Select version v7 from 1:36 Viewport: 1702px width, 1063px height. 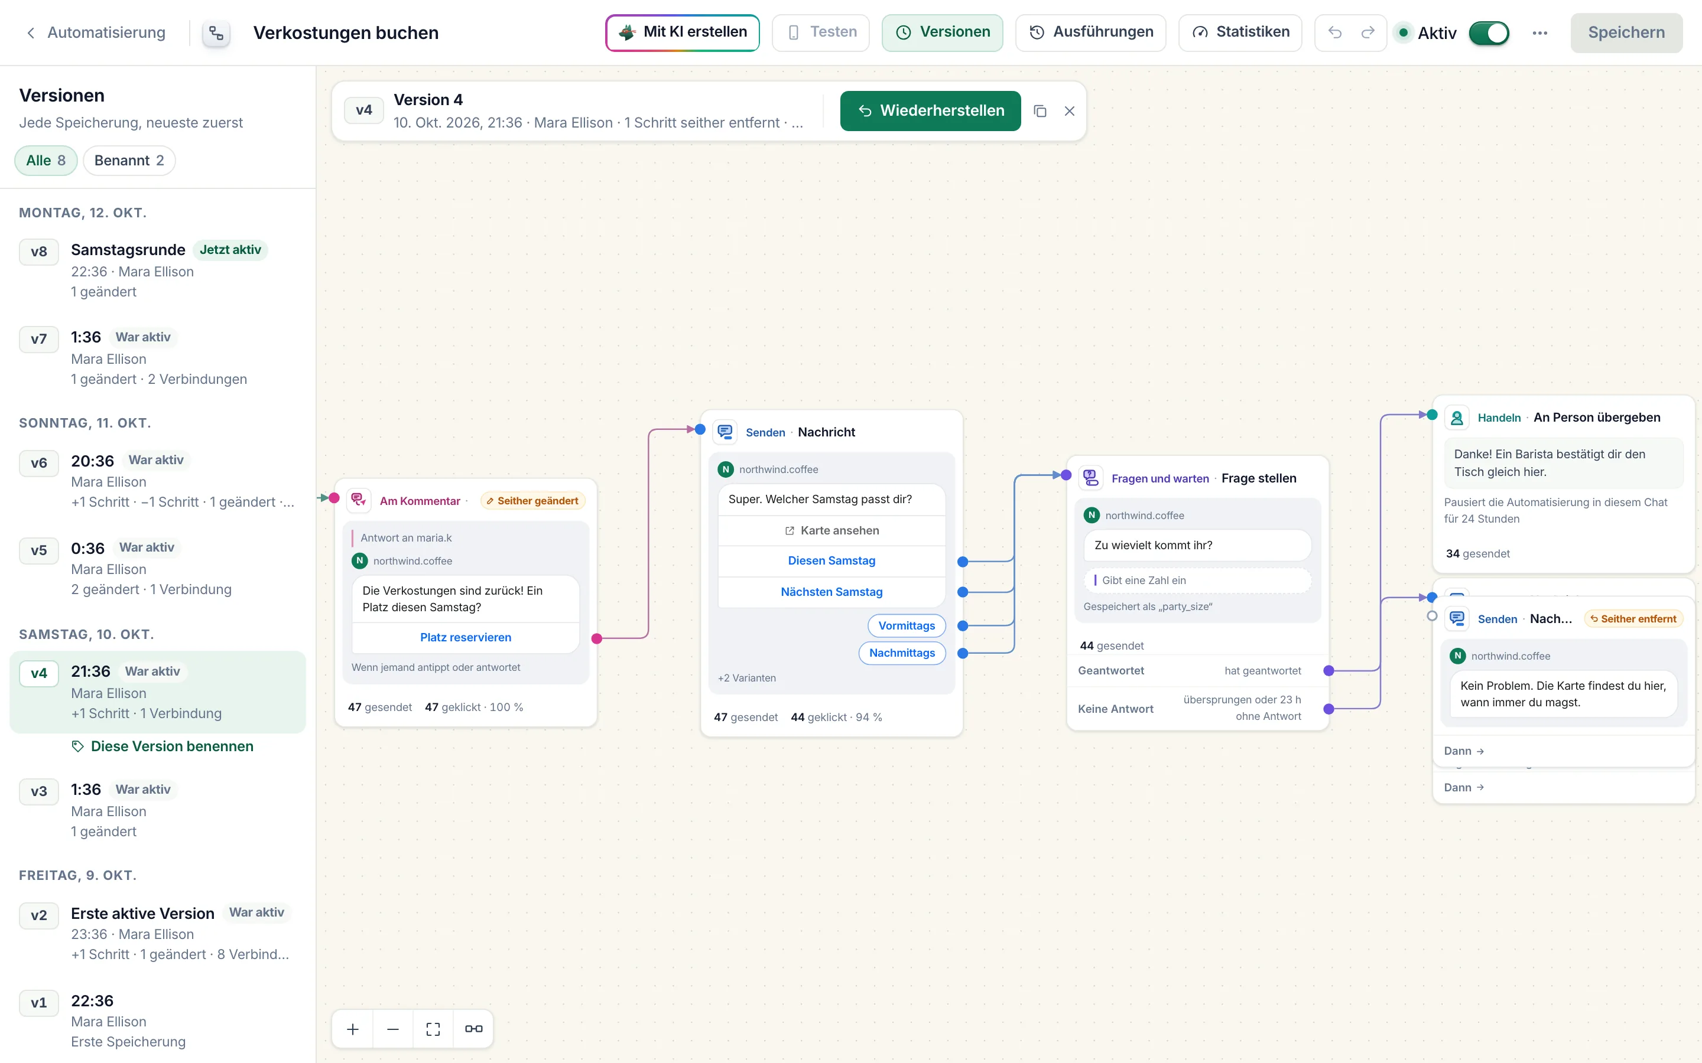[158, 358]
